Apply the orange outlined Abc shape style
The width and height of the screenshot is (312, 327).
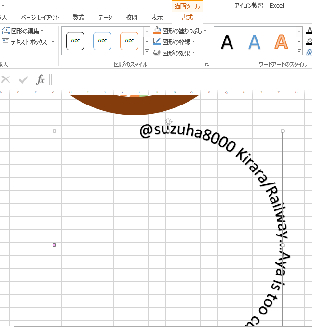click(x=129, y=41)
